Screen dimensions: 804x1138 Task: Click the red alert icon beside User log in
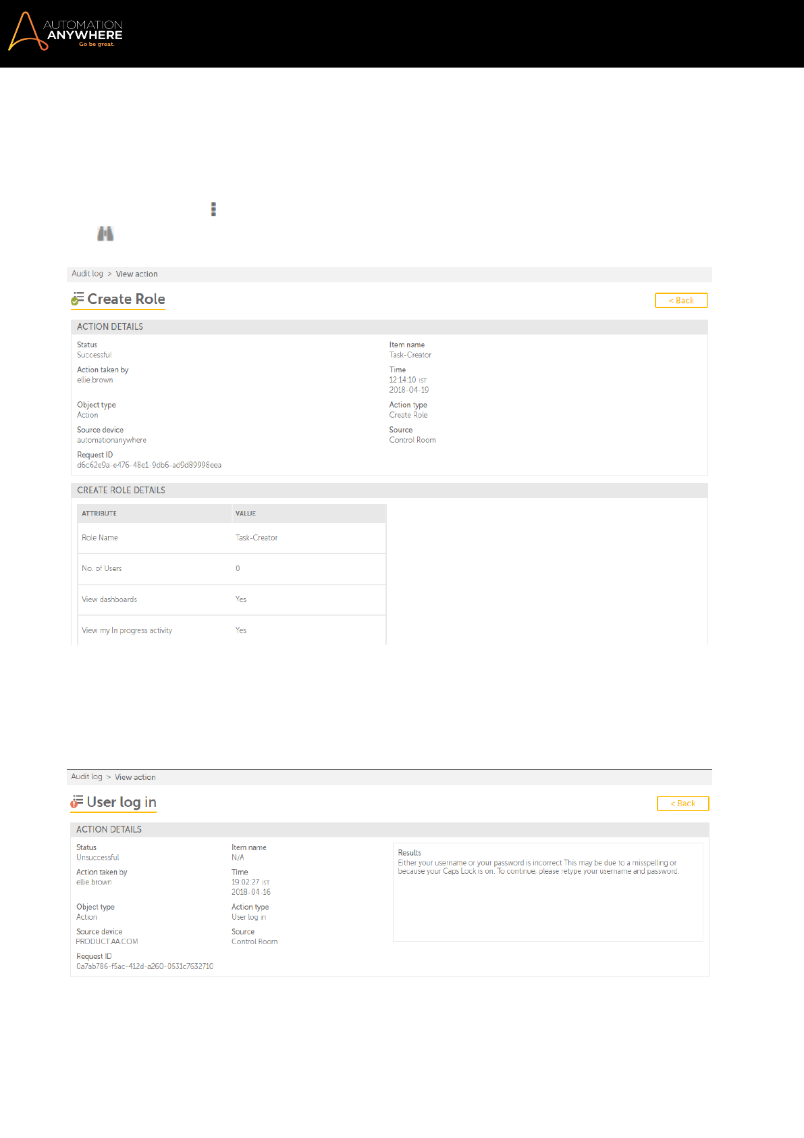coord(77,802)
